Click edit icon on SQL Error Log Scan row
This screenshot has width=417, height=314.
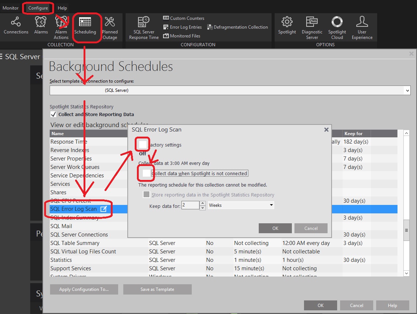pyautogui.click(x=103, y=209)
